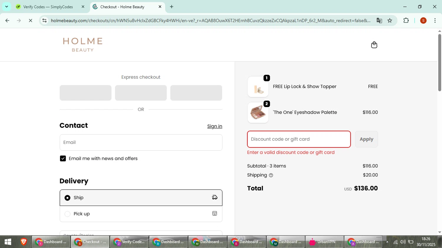The image size is (442, 248).
Task: Click the 'Delivery' heading
Action: pos(74,181)
